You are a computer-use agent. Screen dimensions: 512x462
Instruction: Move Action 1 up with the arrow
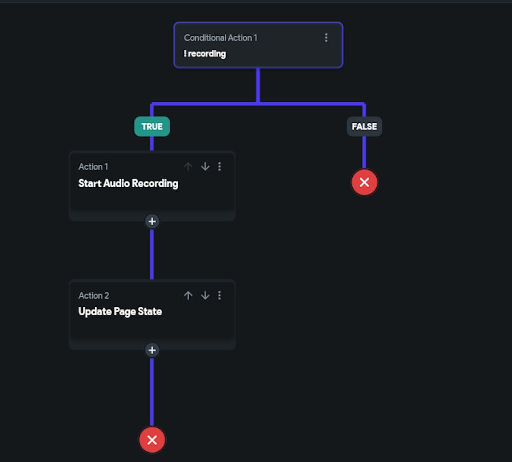(188, 167)
